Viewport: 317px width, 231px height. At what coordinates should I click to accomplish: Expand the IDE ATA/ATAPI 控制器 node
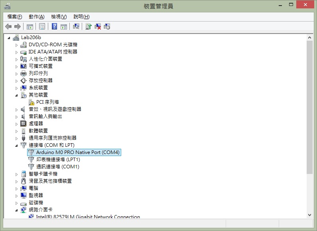click(x=17, y=52)
